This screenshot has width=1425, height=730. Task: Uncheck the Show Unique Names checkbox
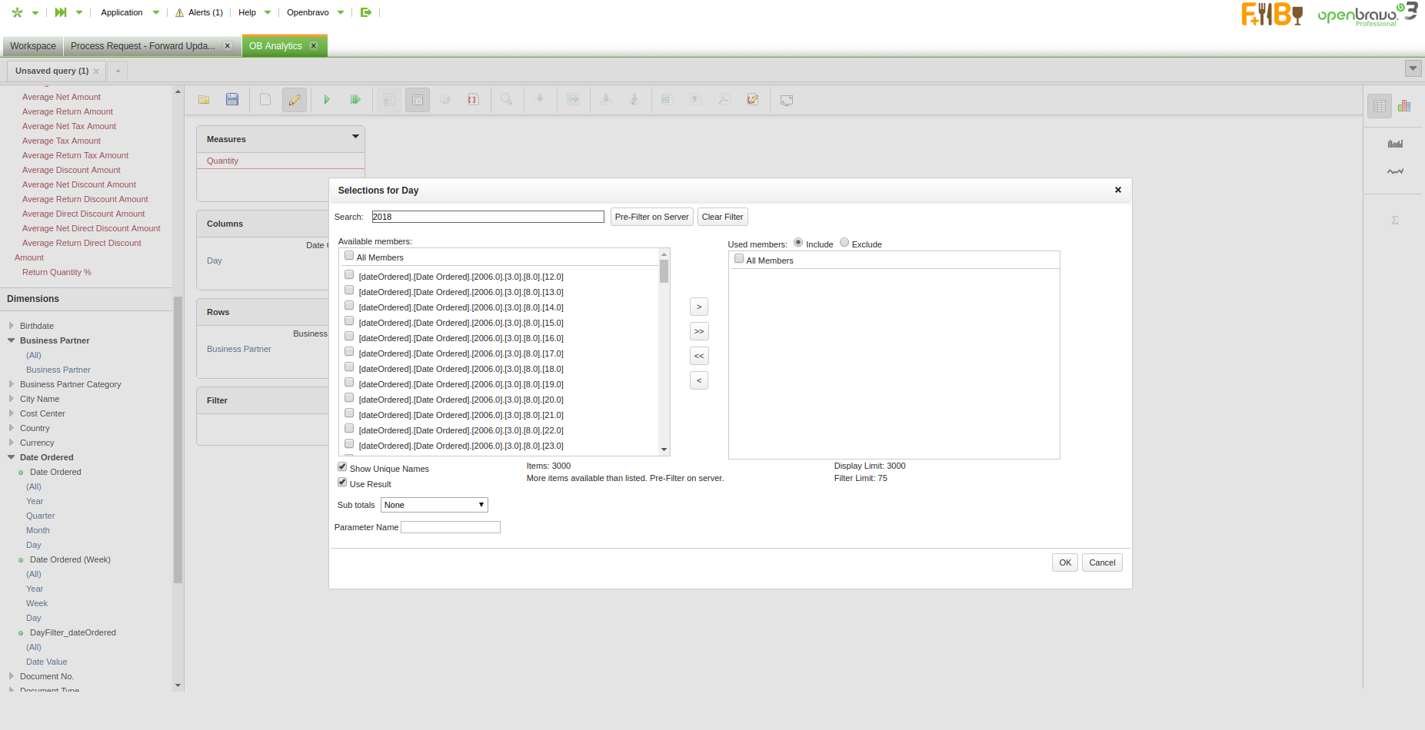coord(342,467)
